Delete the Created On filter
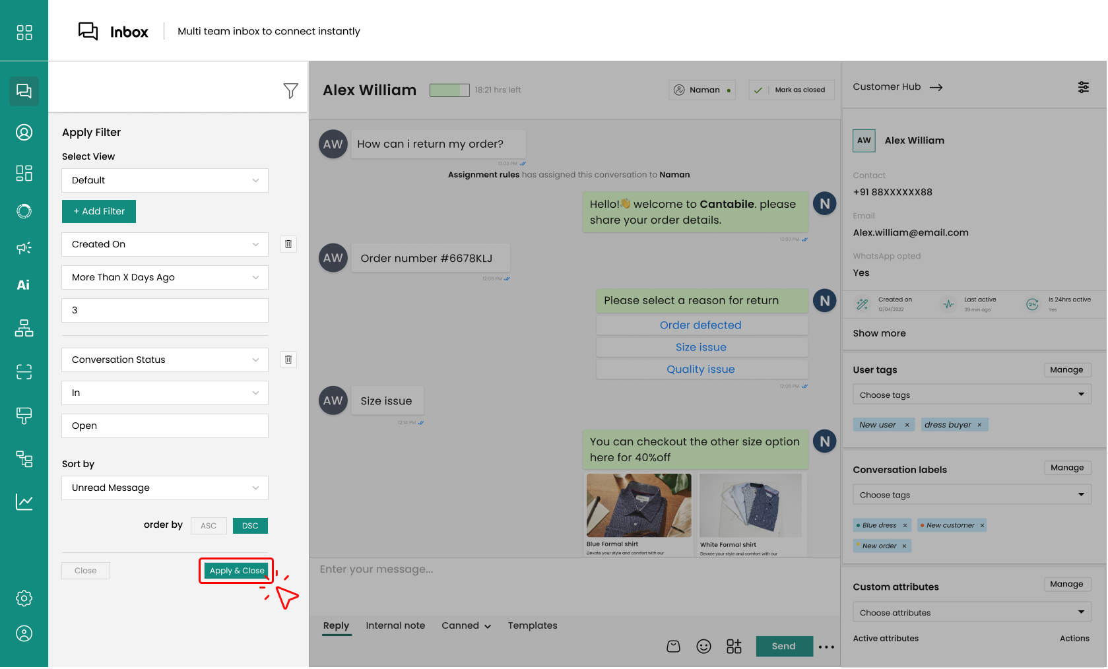This screenshot has width=1108, height=669. pos(288,244)
